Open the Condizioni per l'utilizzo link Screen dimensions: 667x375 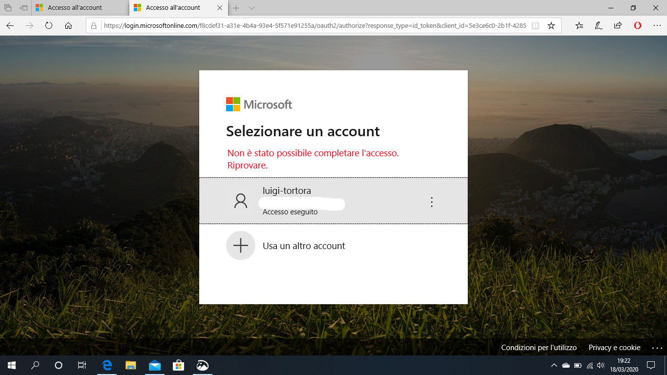click(539, 348)
